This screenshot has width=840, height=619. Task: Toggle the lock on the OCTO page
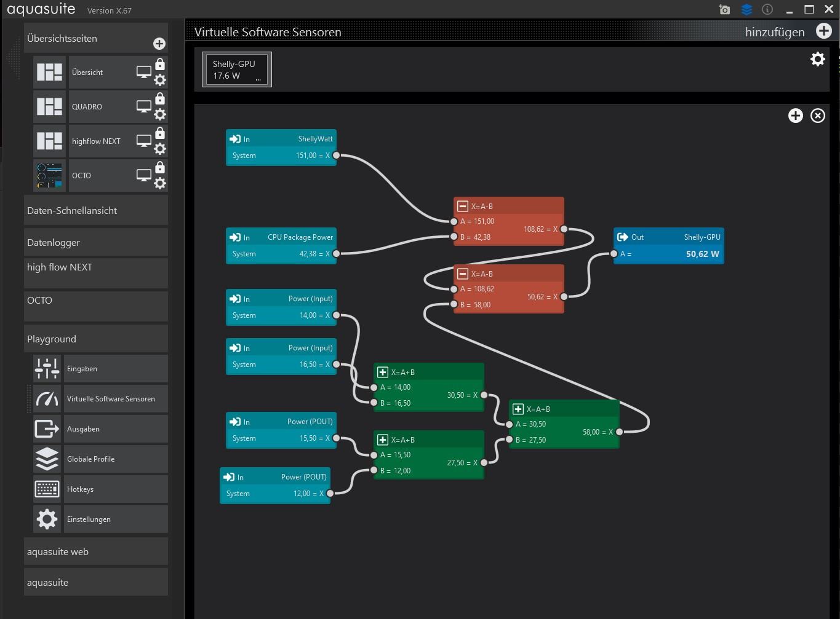(x=160, y=167)
